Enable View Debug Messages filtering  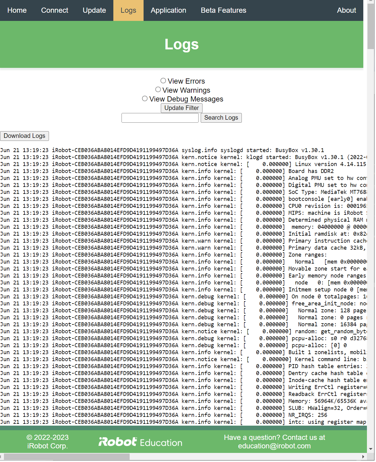pos(145,98)
